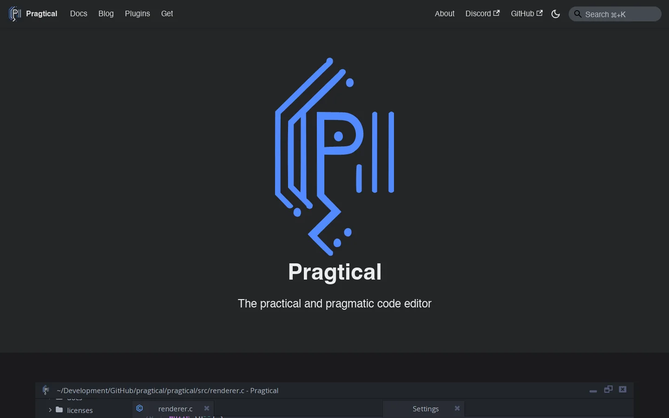This screenshot has height=418, width=669.
Task: Click the Pragtical logo icon in navbar
Action: click(x=15, y=14)
